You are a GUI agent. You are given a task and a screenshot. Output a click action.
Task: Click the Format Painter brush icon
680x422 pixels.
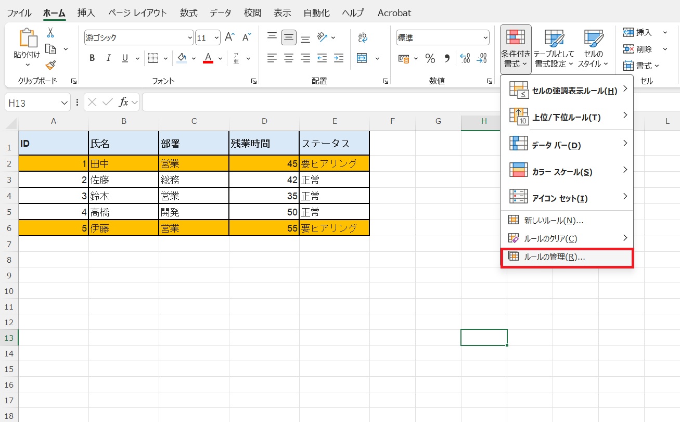[50, 66]
